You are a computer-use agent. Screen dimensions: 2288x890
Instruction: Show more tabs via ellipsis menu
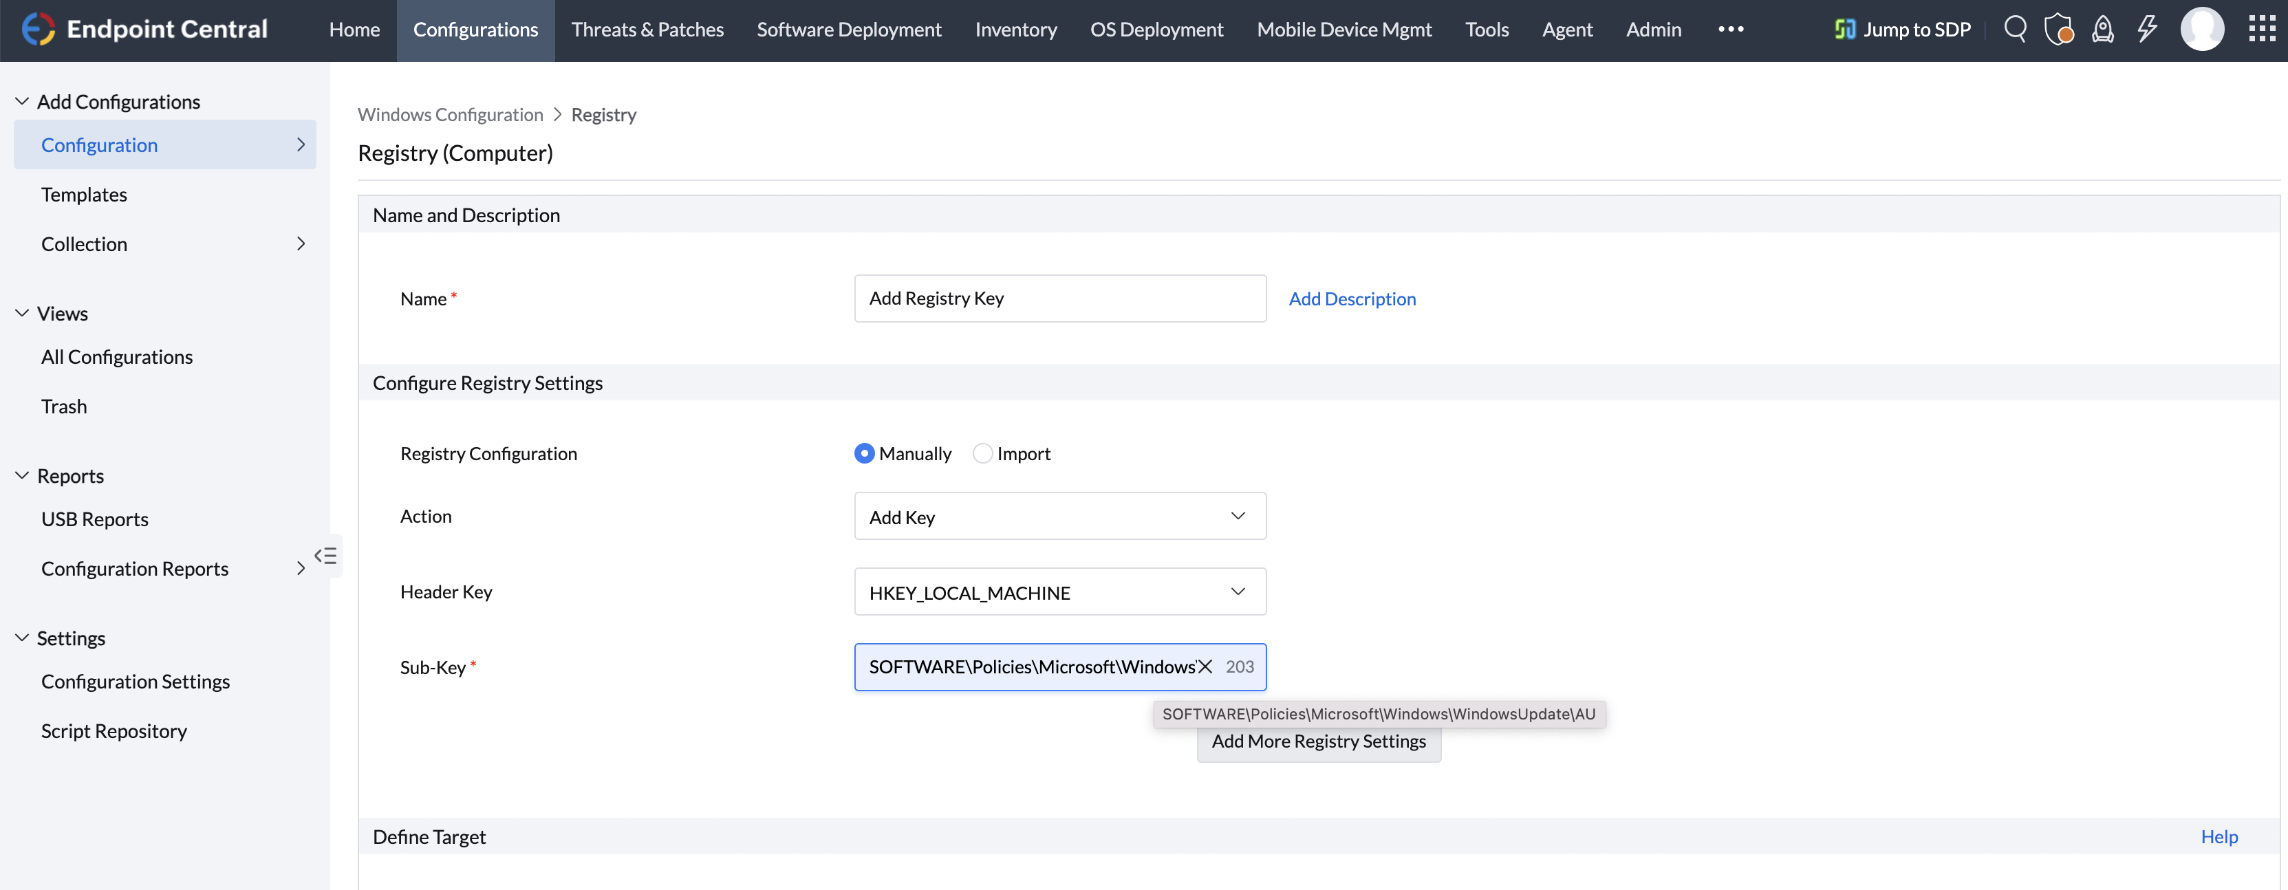(x=1730, y=30)
